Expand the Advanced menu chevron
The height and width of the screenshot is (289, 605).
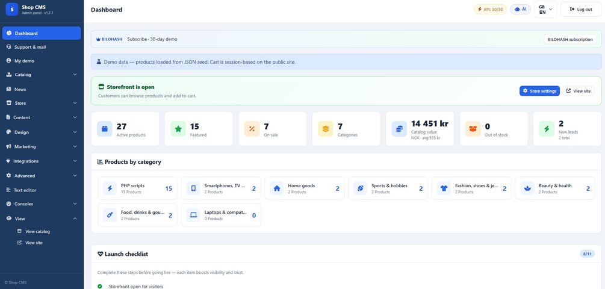[x=75, y=176]
